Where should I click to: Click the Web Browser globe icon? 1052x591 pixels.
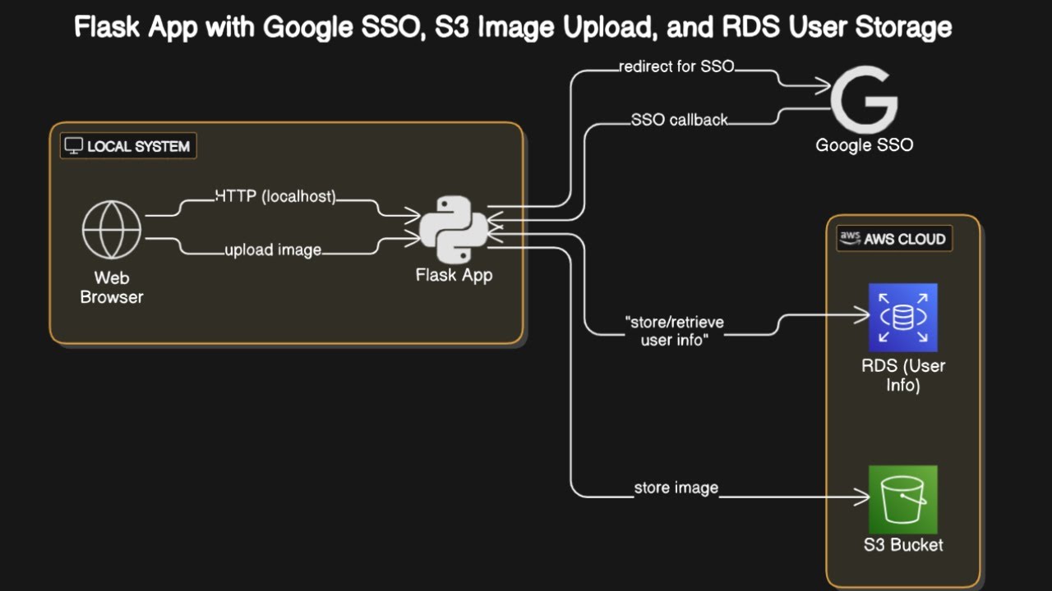112,230
